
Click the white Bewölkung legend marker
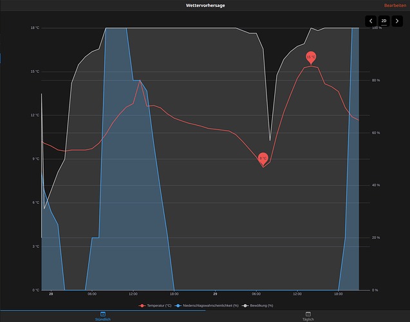pyautogui.click(x=245, y=305)
